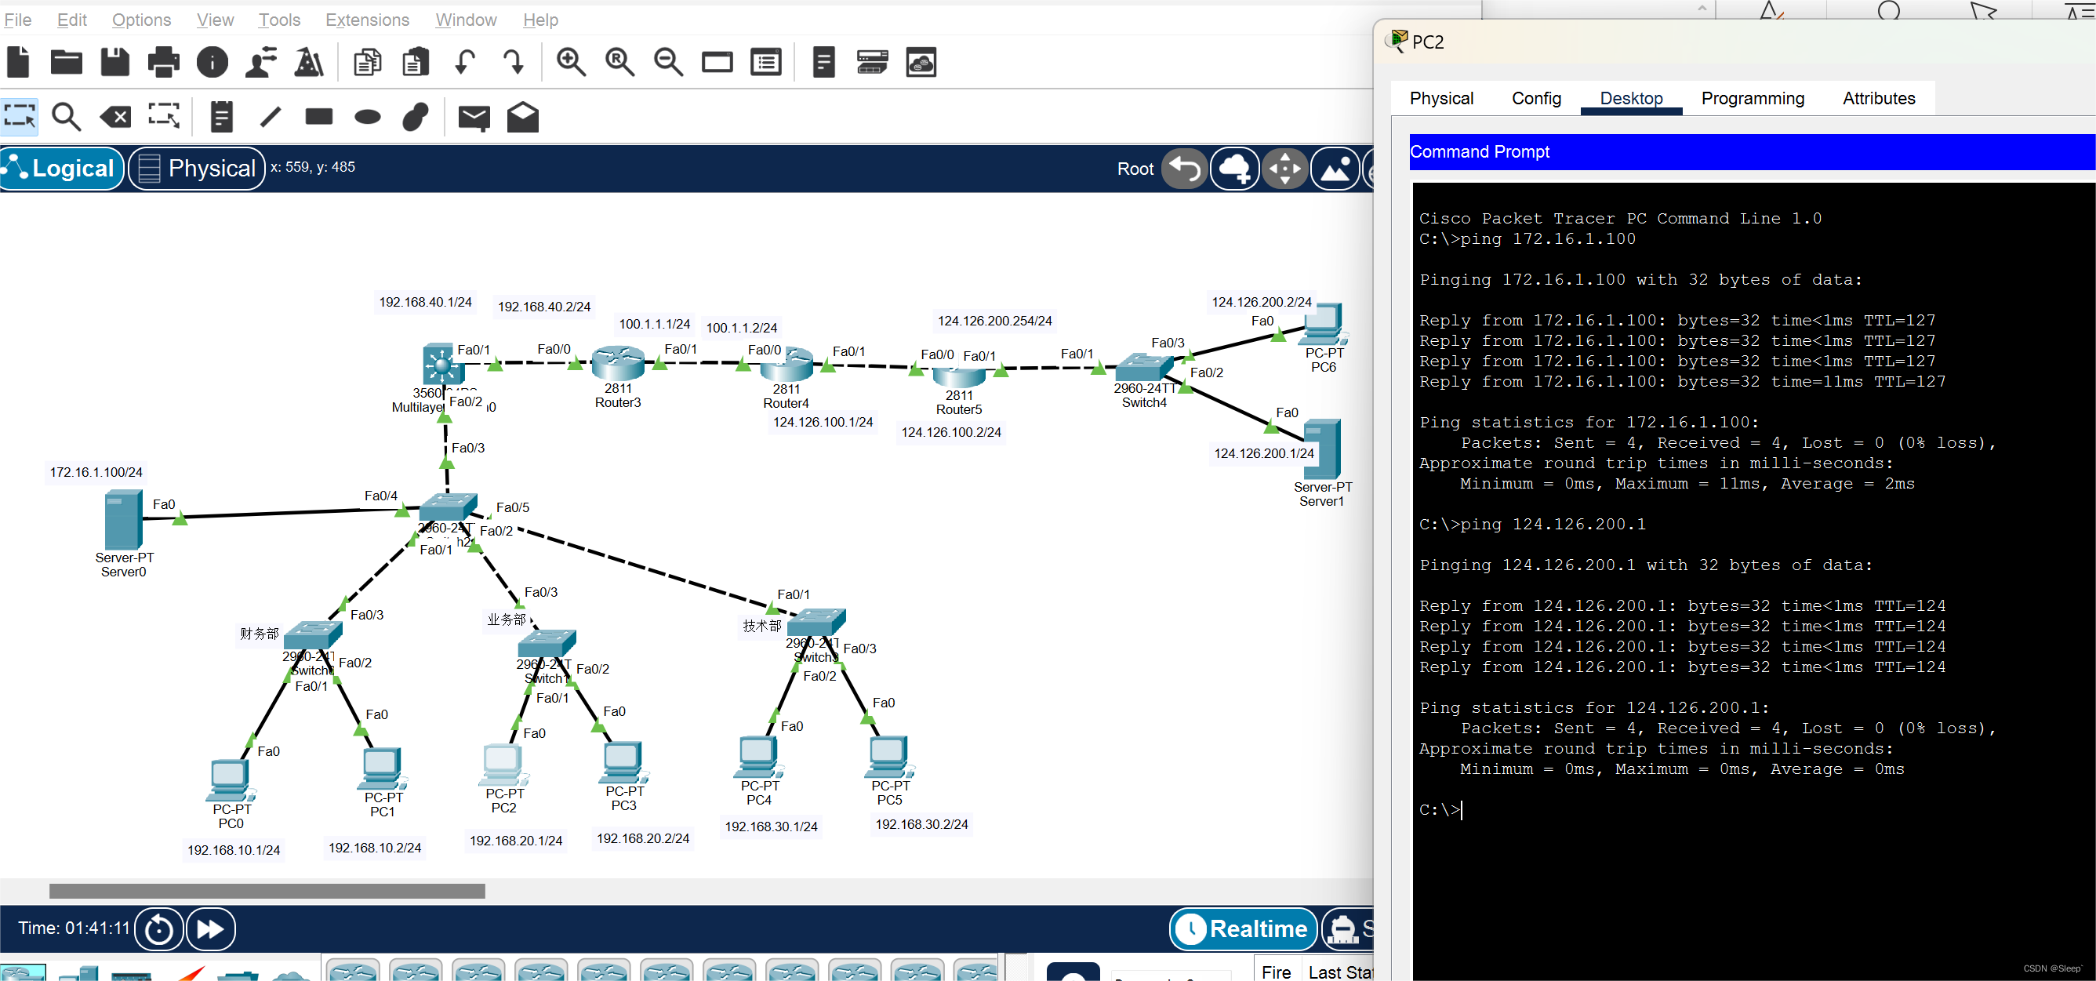This screenshot has height=981, width=2096.
Task: Click the Print icon in toolbar
Action: point(164,62)
